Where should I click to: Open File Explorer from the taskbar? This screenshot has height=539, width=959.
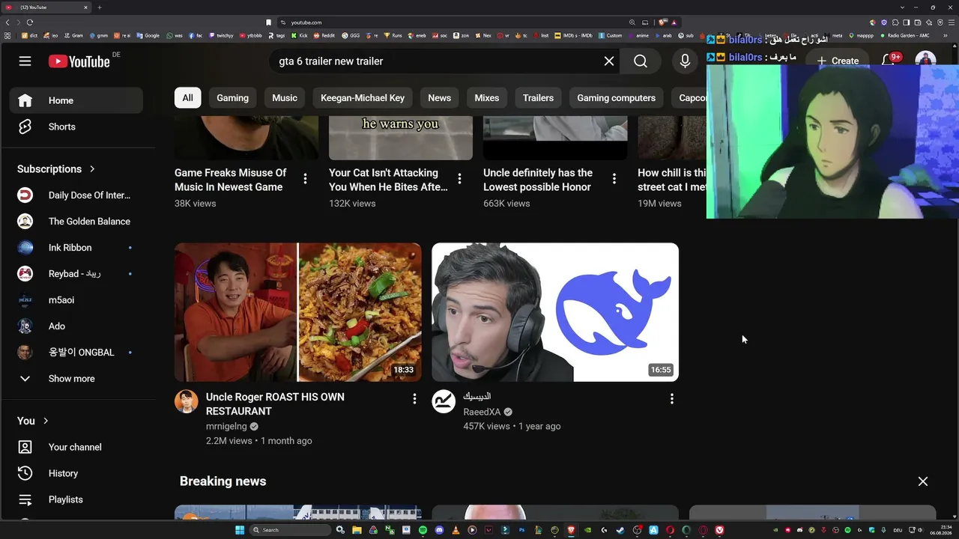[x=357, y=530]
